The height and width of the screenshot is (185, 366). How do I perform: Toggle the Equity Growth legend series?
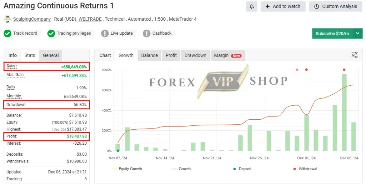[x=127, y=169]
